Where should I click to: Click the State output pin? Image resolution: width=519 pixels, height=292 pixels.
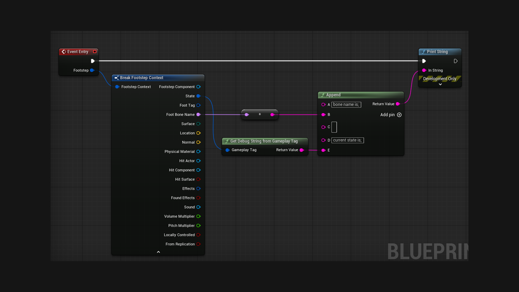tap(198, 96)
